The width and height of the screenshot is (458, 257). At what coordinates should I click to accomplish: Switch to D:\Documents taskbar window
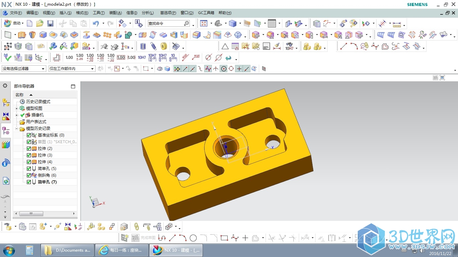(67, 250)
